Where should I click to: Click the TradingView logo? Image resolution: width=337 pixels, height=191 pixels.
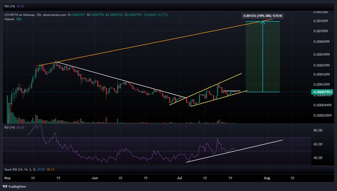point(14,187)
